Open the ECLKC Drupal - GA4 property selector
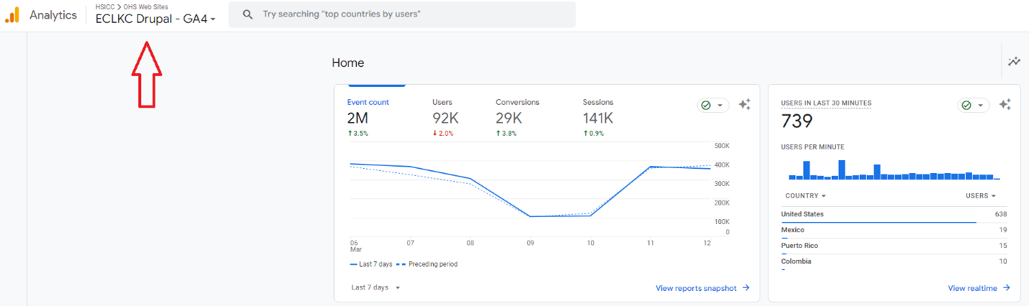Viewport: 1029px width, 306px height. tap(155, 19)
